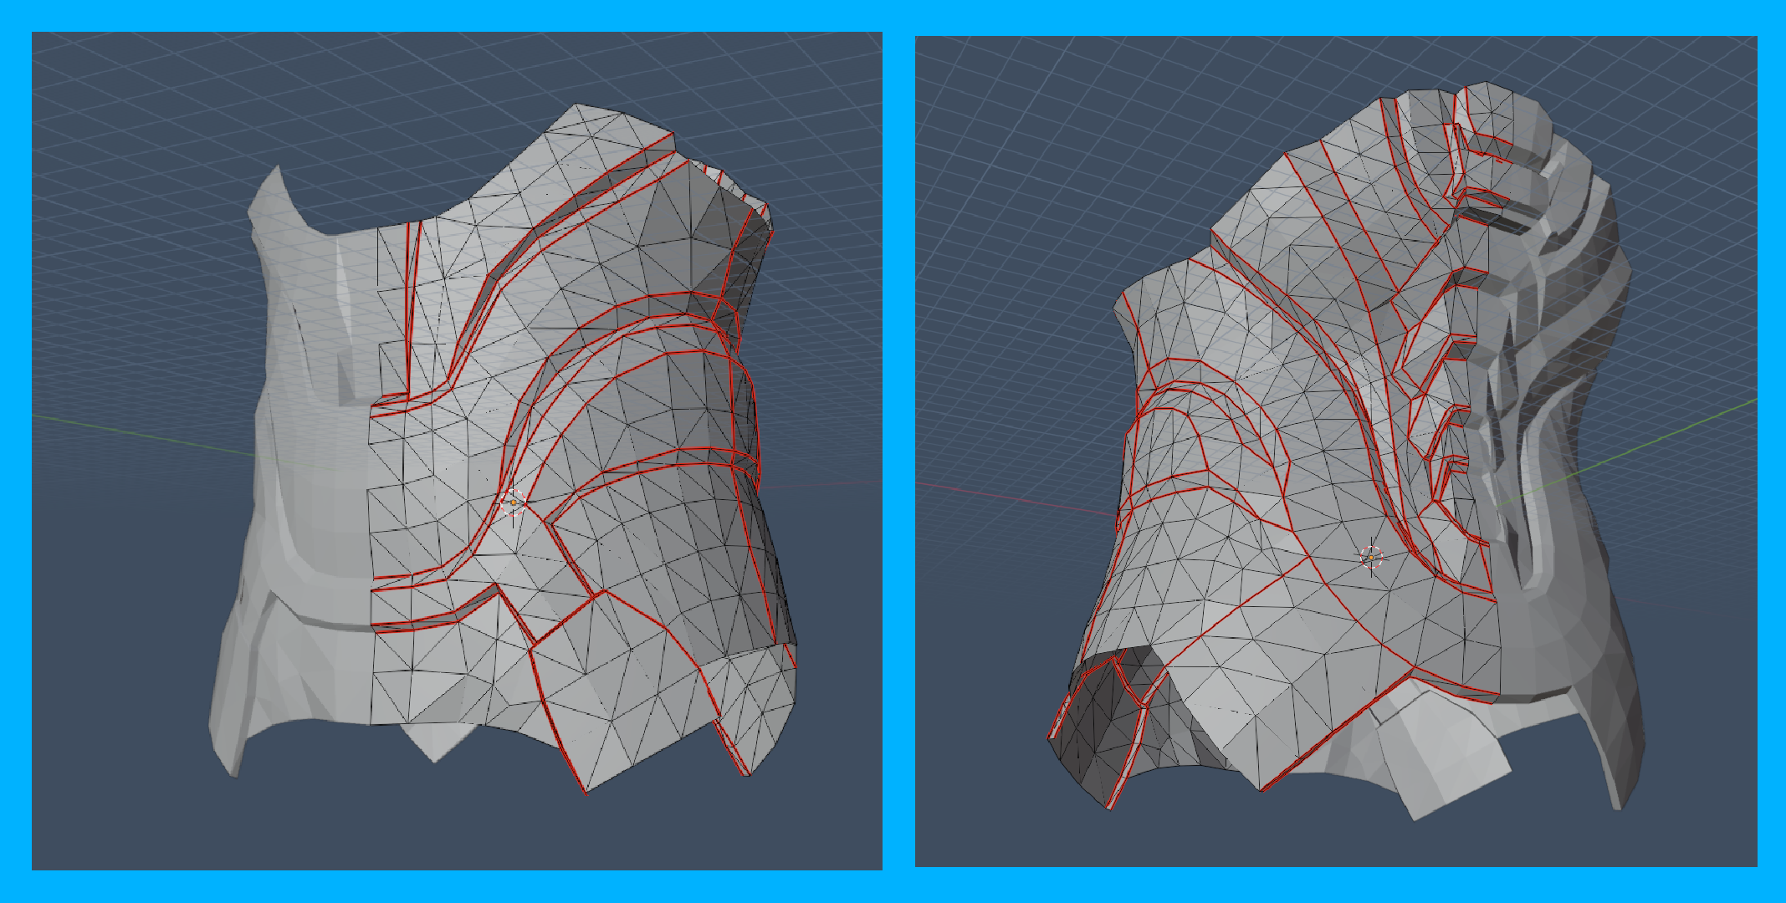
Task: Select the left armor front-view image
Action: pos(457,451)
